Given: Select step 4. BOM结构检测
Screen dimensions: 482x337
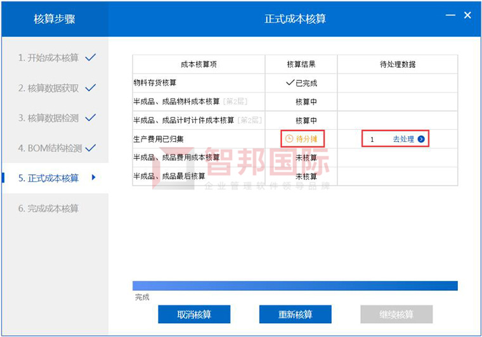Looking at the screenshot, I should [x=55, y=148].
